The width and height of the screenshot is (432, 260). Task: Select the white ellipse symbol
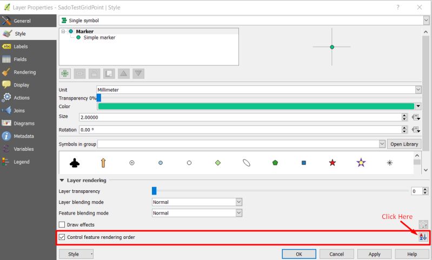tap(247, 163)
